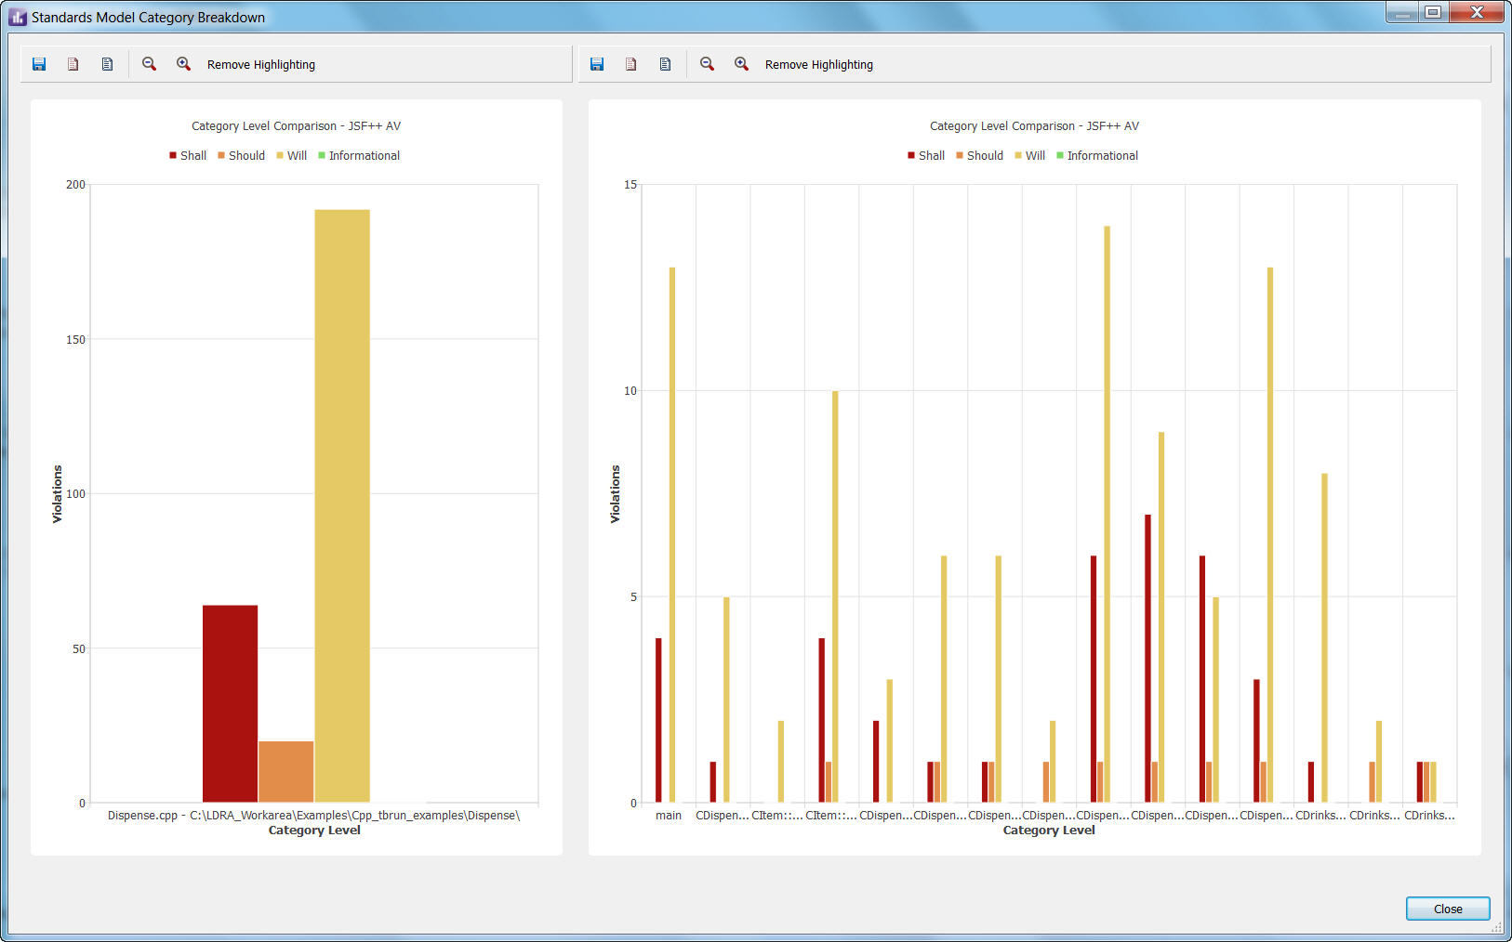Image resolution: width=1512 pixels, height=942 pixels.
Task: Zoom out on the left Dispense.cpp chart
Action: pos(149,64)
